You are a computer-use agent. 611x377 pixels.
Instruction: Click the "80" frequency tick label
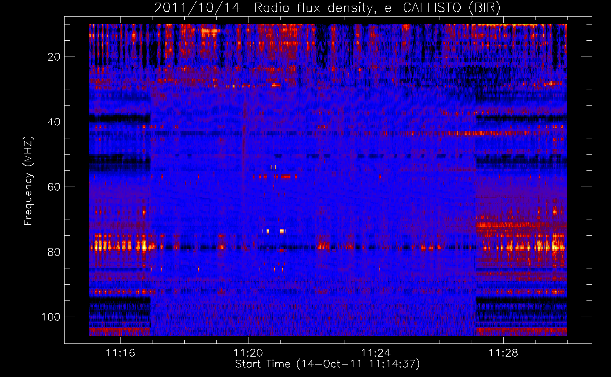point(54,252)
